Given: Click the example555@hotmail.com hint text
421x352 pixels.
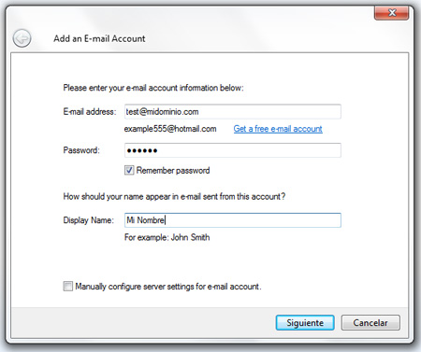Looking at the screenshot, I should [170, 129].
